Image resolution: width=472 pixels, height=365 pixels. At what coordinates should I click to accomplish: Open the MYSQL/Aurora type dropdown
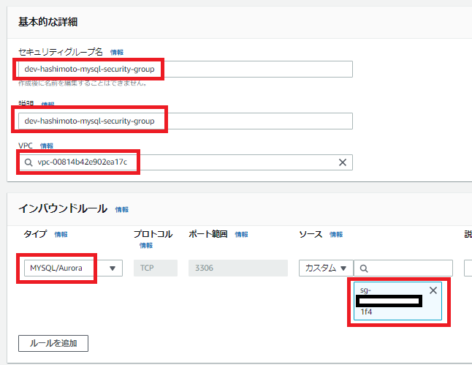(70, 268)
